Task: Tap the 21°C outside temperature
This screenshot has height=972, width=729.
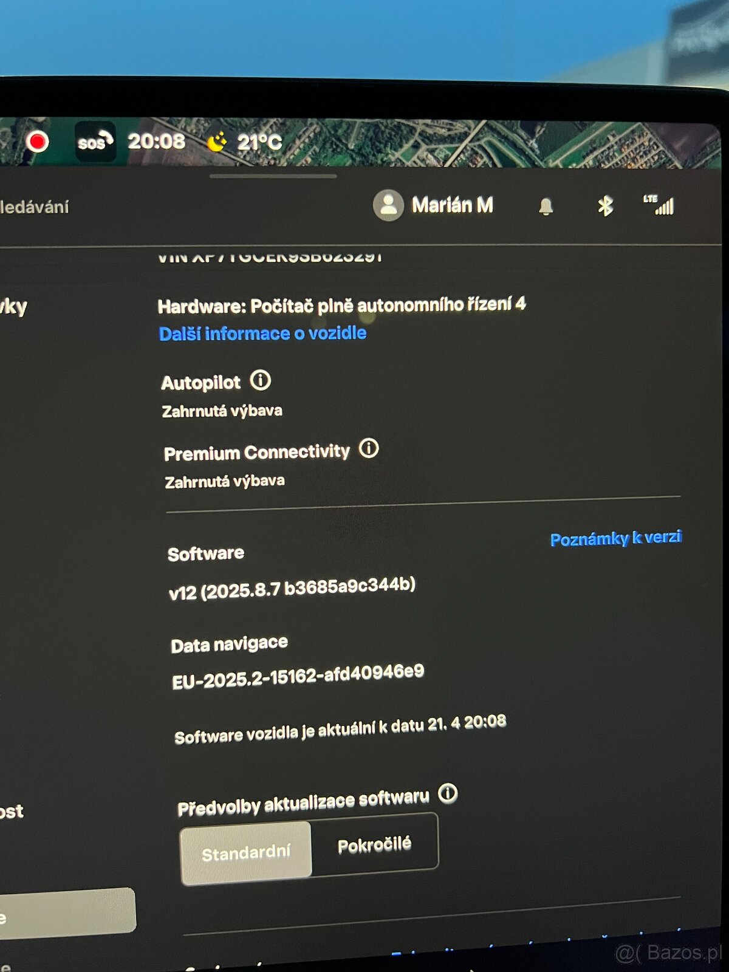Action: point(259,142)
